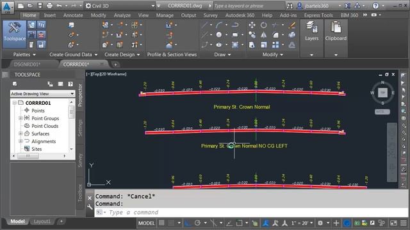Image resolution: width=410 pixels, height=230 pixels.
Task: Click the Mirror tool icon
Action: 263,35
